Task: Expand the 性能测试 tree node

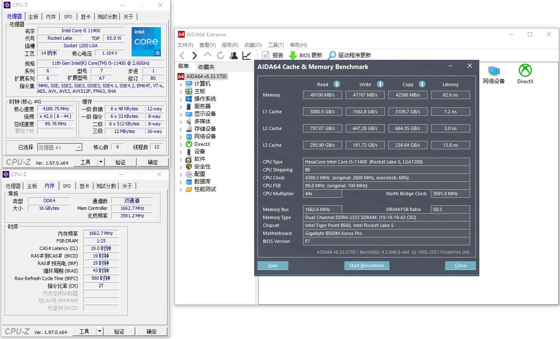Action: 181,189
